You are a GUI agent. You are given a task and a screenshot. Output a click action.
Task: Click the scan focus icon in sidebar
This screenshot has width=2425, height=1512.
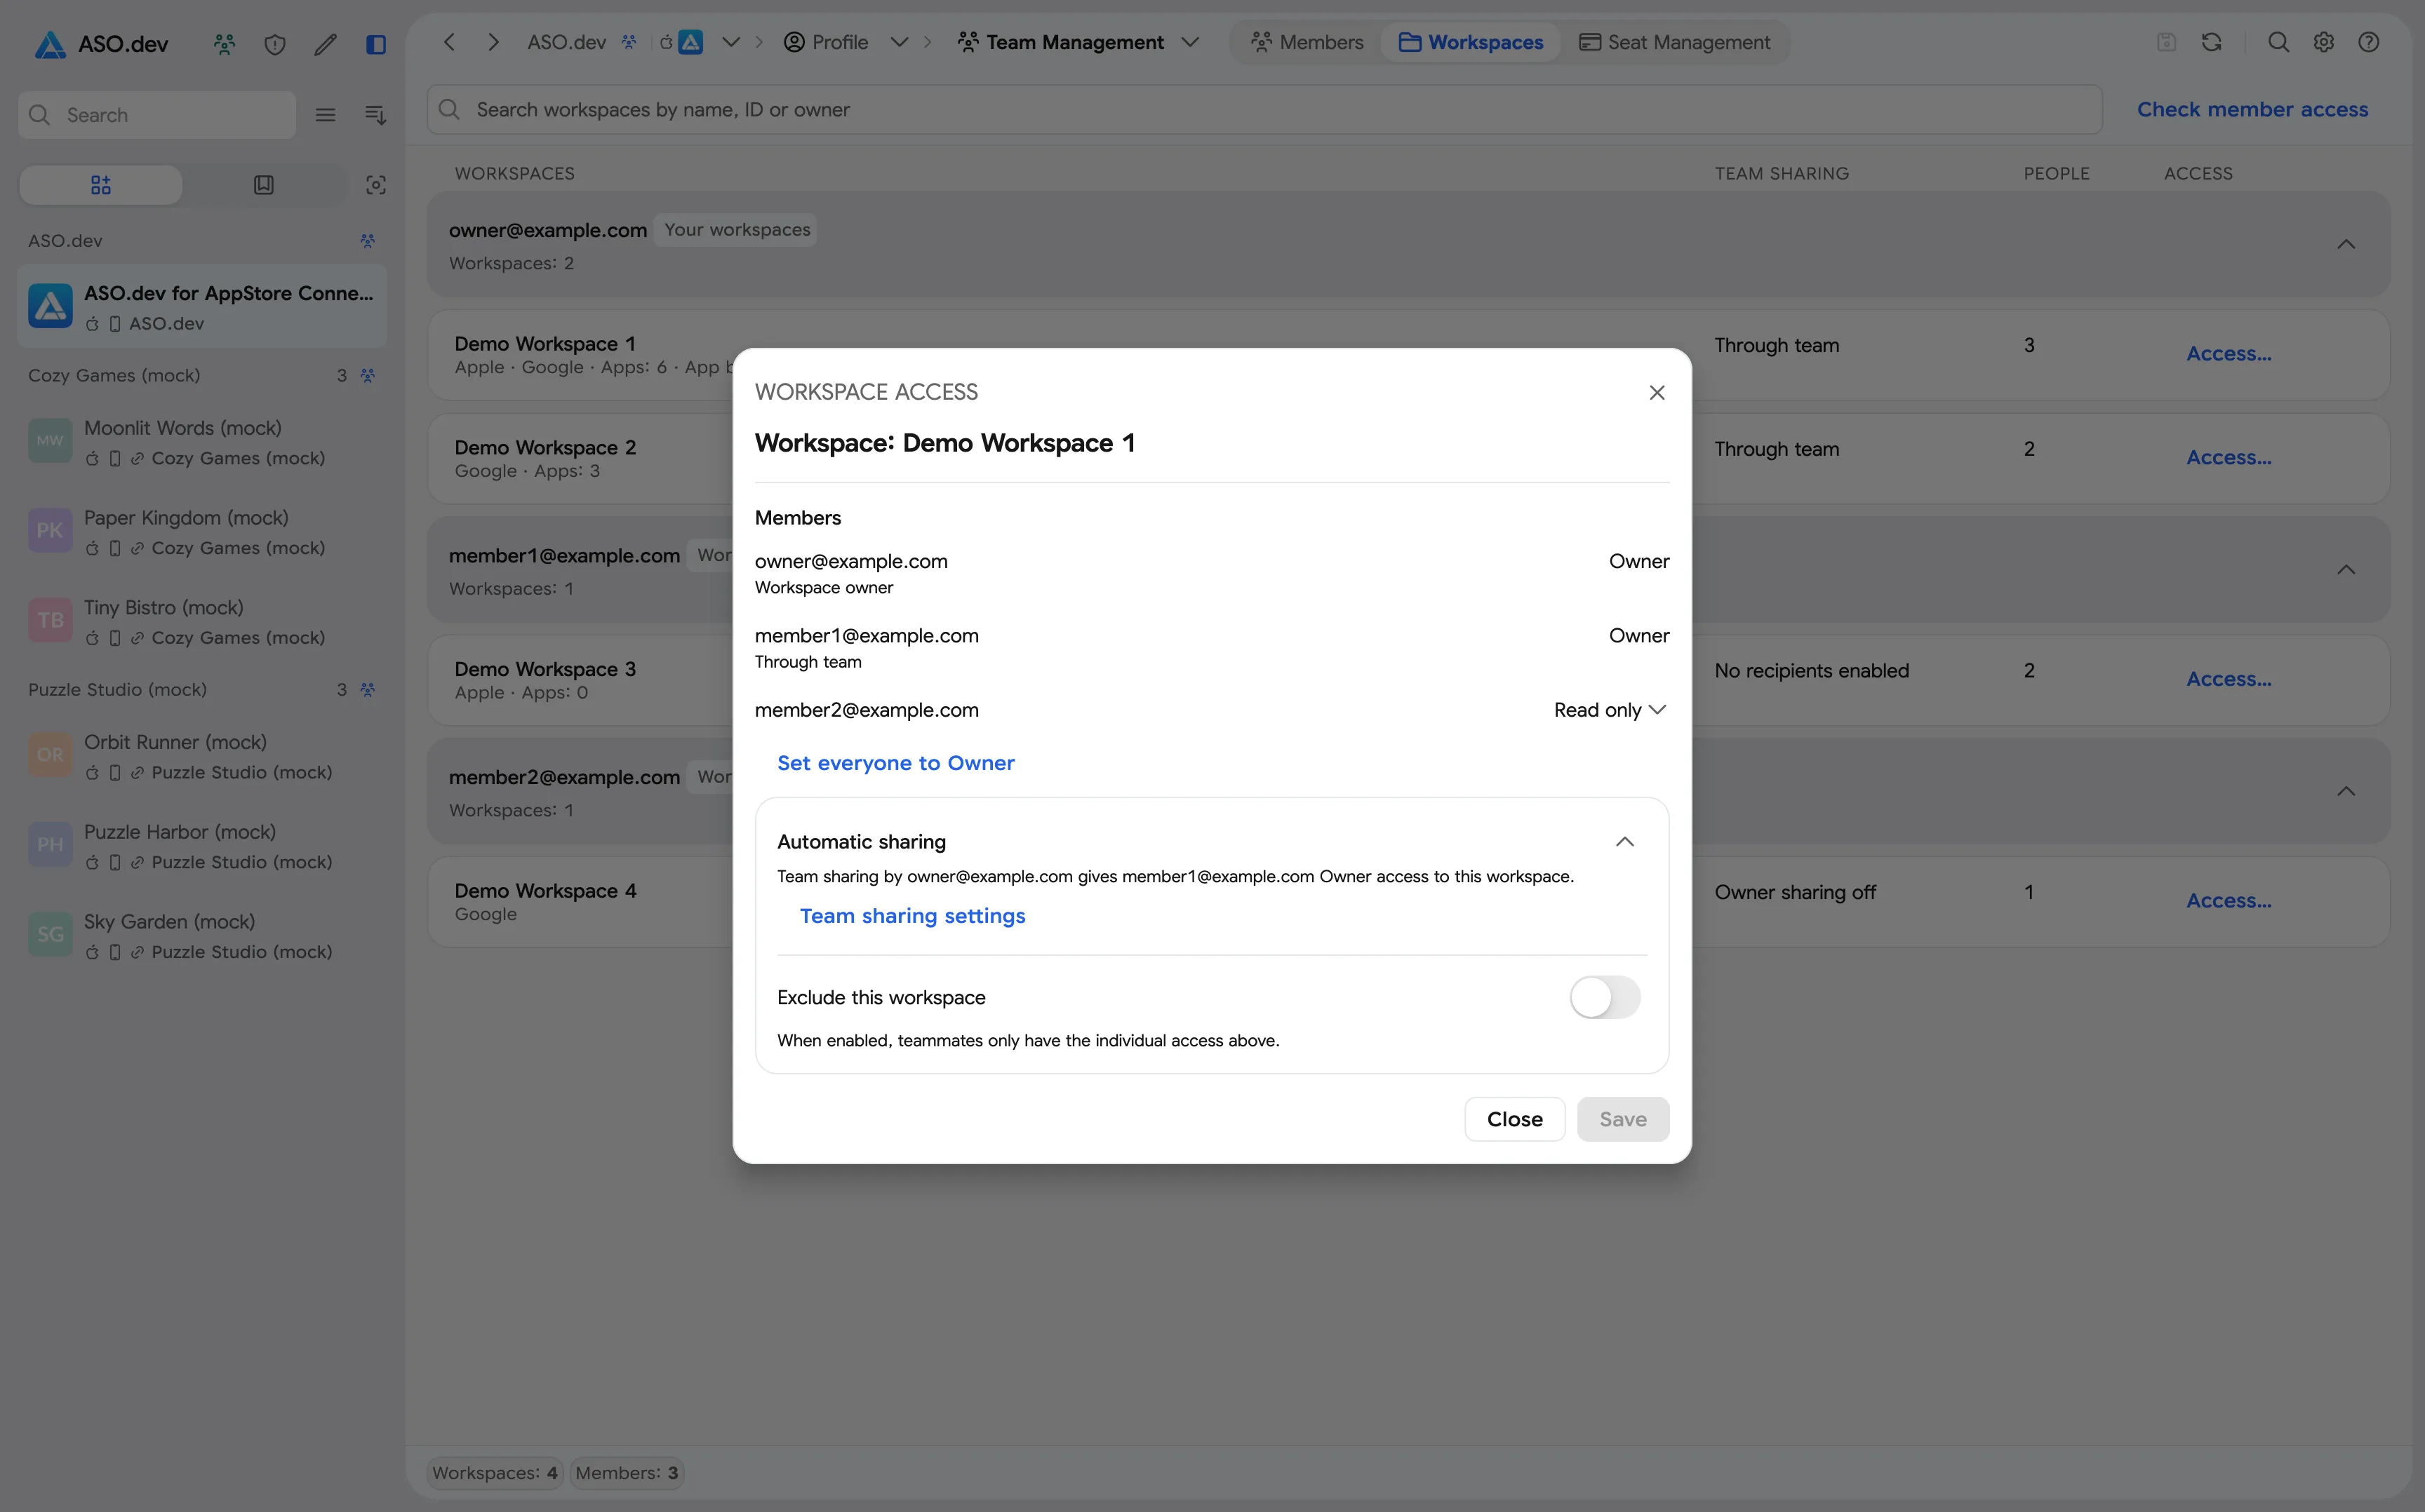coord(376,185)
